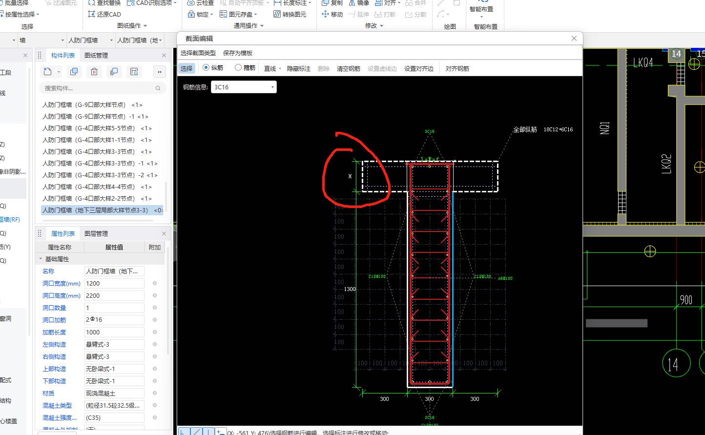Select the 纵筋 radio button

(206, 68)
